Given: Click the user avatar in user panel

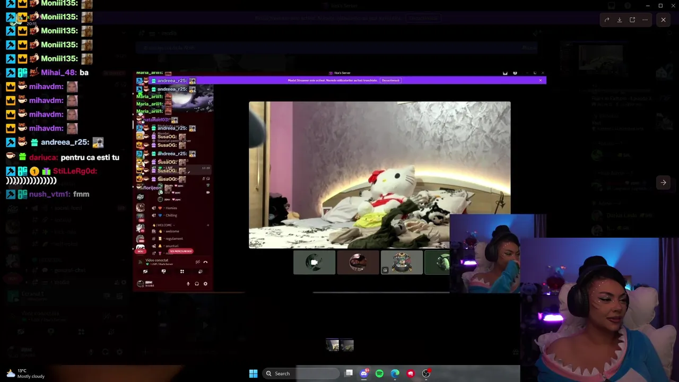Looking at the screenshot, I should (140, 284).
